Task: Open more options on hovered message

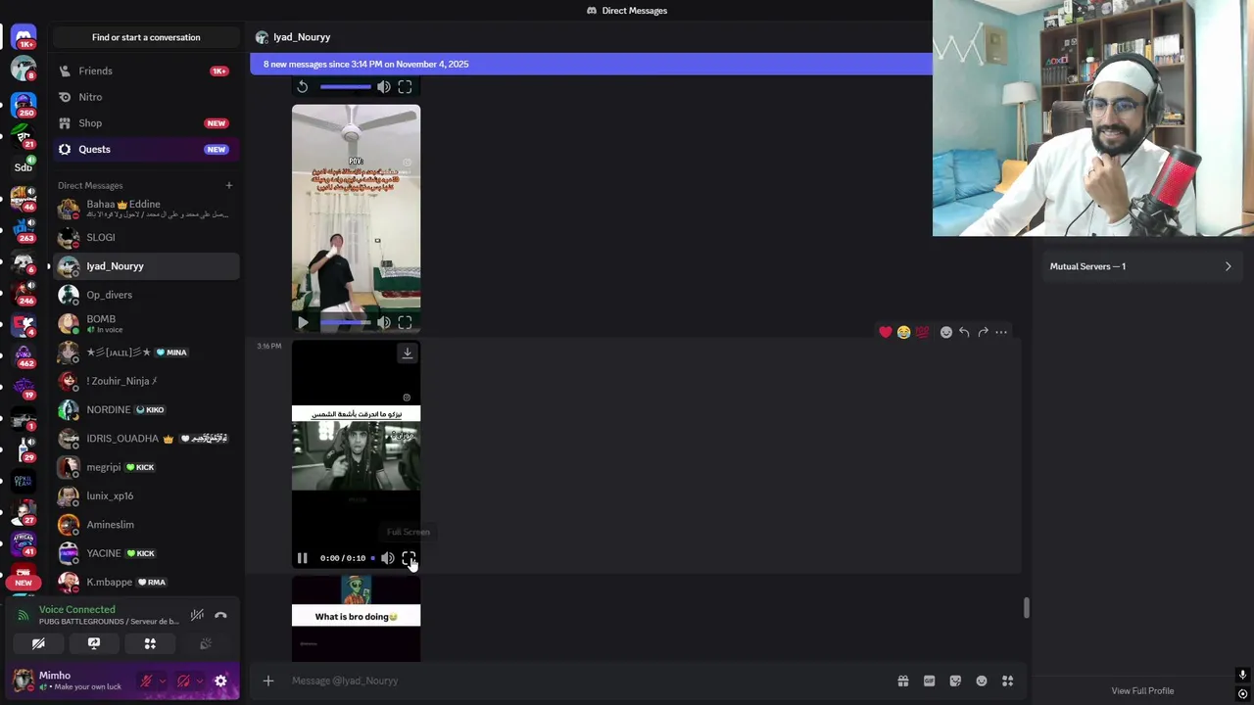Action: click(x=1001, y=332)
